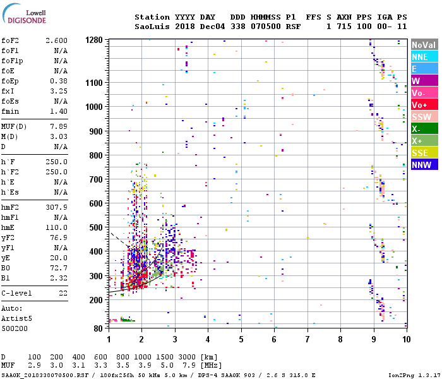Viewport: 442px width, 379px height.
Task: Click the 7.9 MHz value in MUF table
Action: [x=189, y=366]
